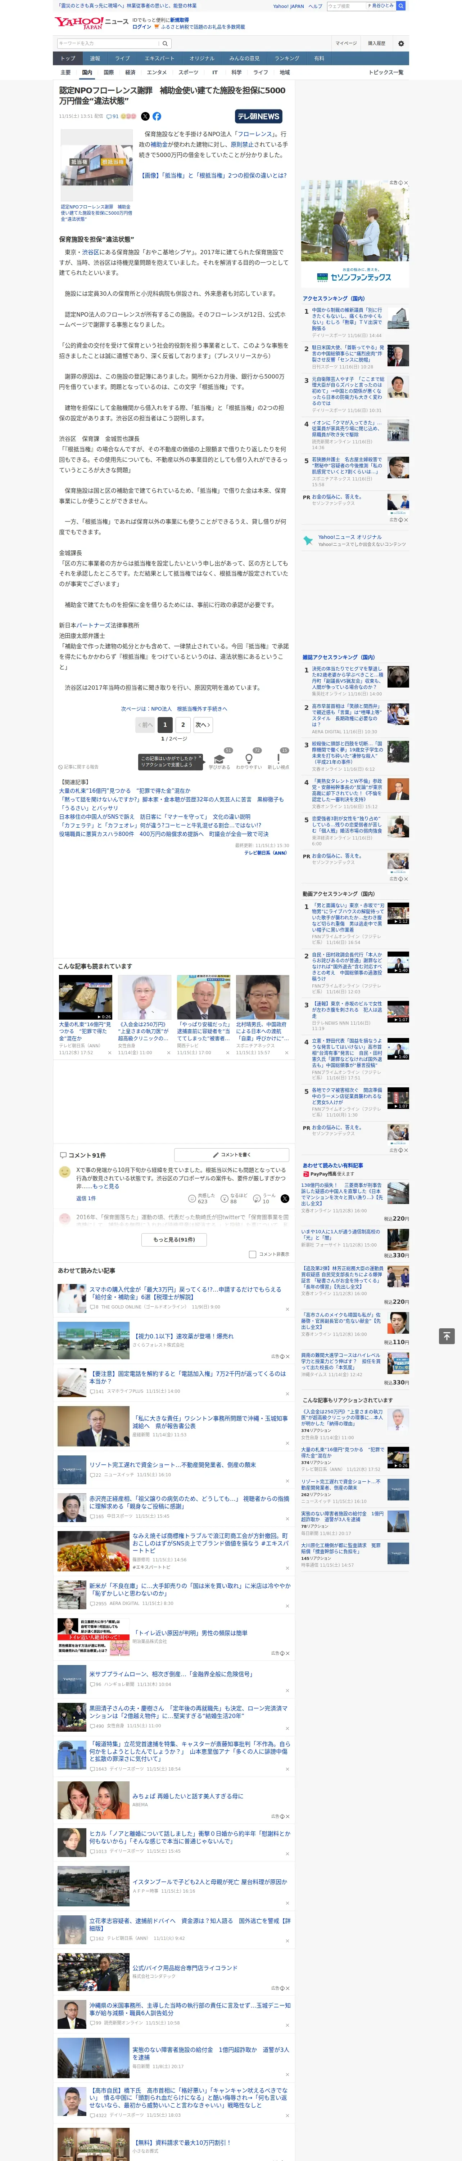Open the イスタンブールで子ども2人と母親が死亡 article
462x2161 pixels.
click(210, 1882)
